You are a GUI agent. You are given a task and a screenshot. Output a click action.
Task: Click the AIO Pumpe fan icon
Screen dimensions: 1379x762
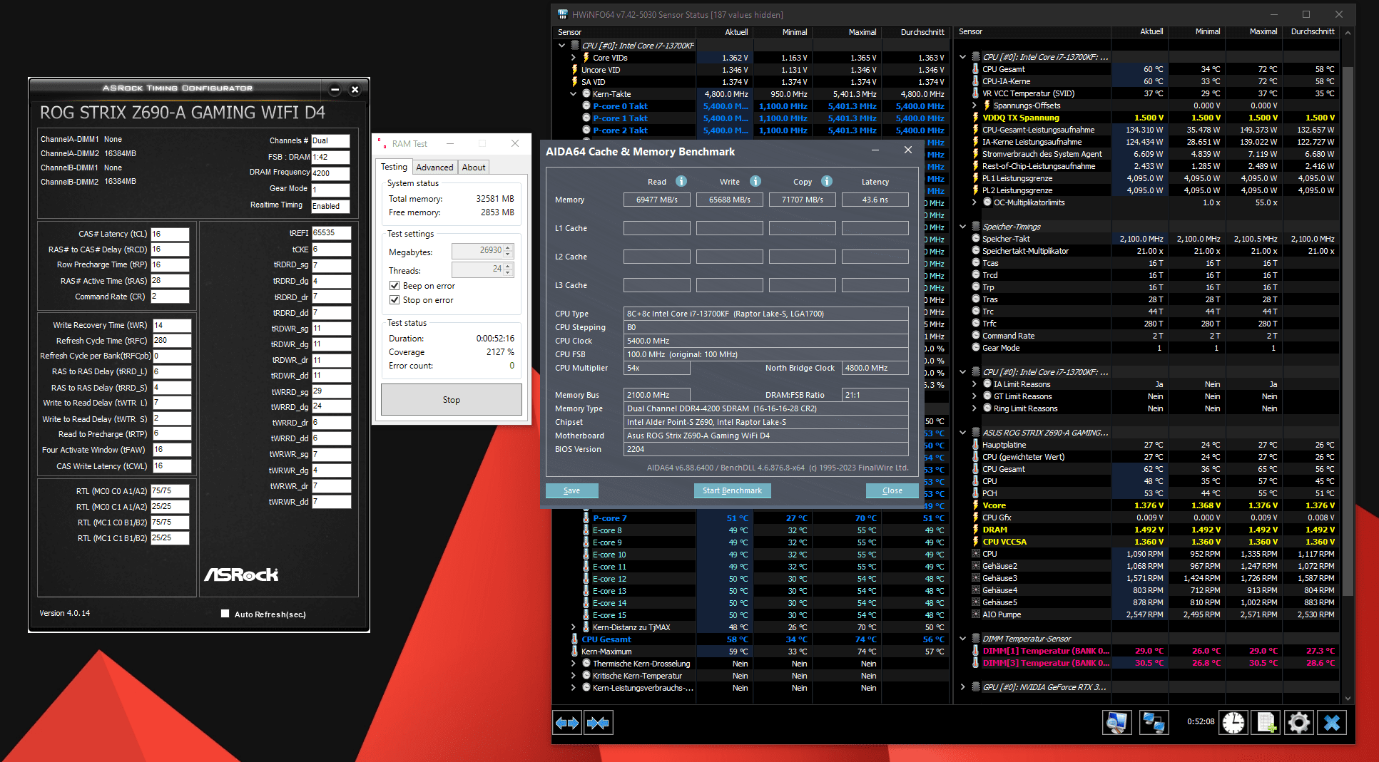point(975,614)
